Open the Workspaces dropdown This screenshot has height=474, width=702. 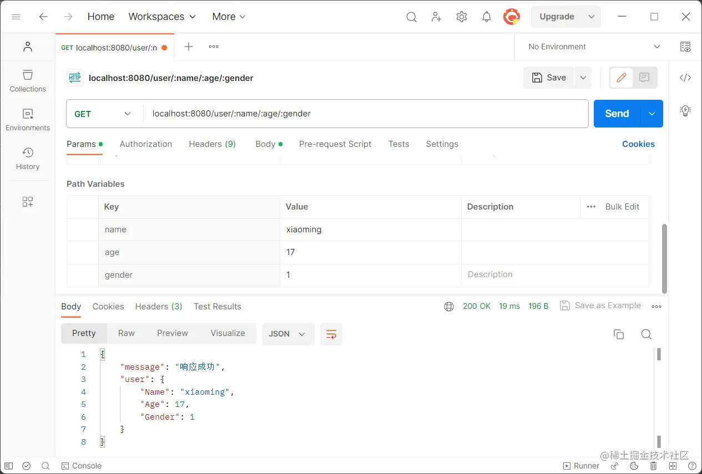coord(162,17)
